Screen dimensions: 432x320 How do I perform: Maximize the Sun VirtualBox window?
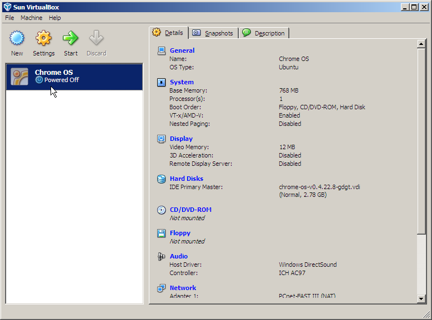[x=414, y=7]
